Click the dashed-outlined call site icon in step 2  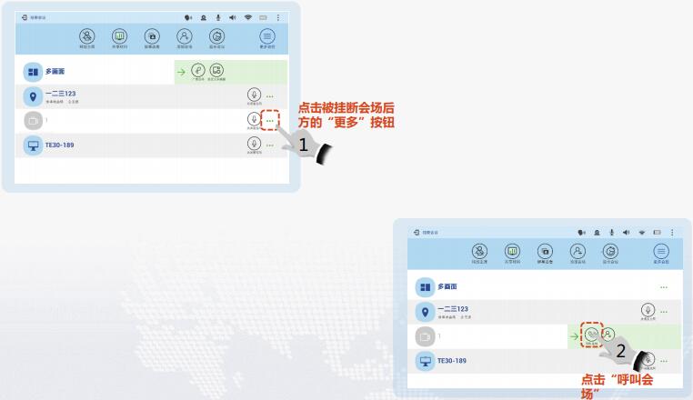click(x=592, y=335)
